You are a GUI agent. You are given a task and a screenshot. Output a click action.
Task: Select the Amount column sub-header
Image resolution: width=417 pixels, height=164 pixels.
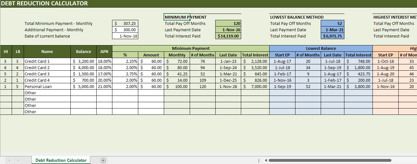[x=151, y=55]
